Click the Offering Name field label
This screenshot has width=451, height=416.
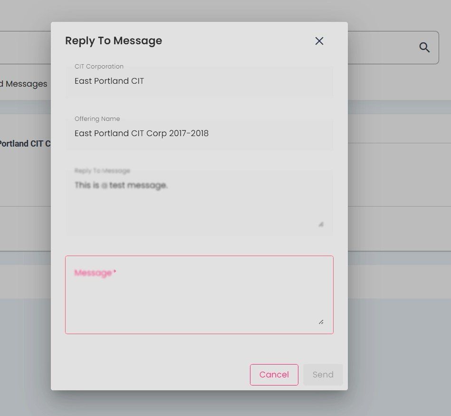97,119
